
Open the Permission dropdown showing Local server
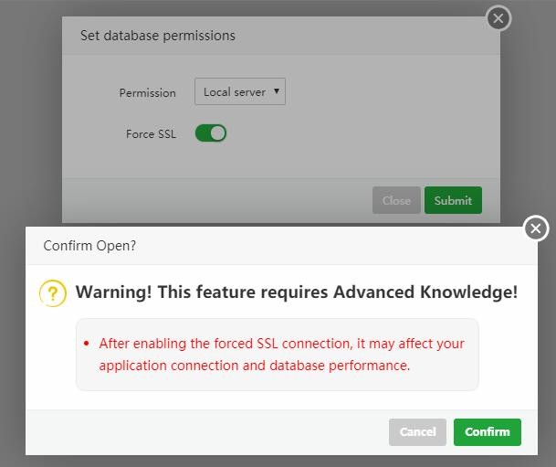(239, 91)
